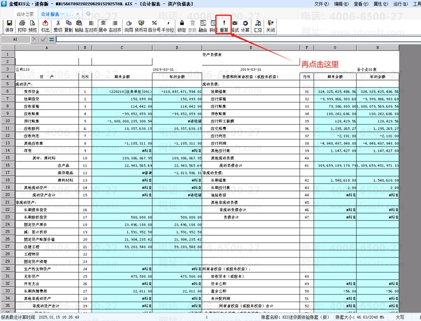Click the 引出 (Export) toolbar icon

[x=45, y=26]
